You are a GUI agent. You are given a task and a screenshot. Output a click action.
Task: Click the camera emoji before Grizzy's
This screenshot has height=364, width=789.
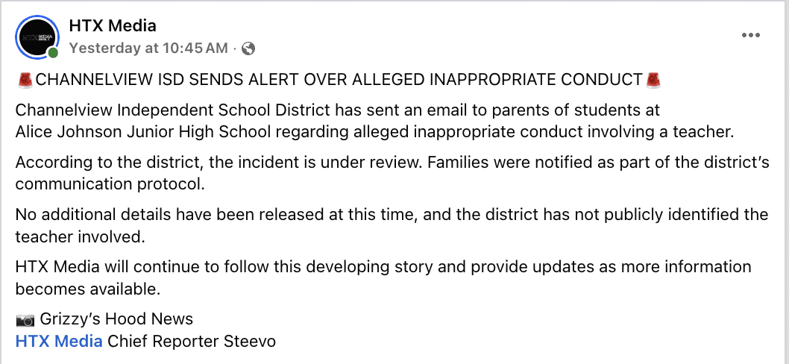pos(25,320)
